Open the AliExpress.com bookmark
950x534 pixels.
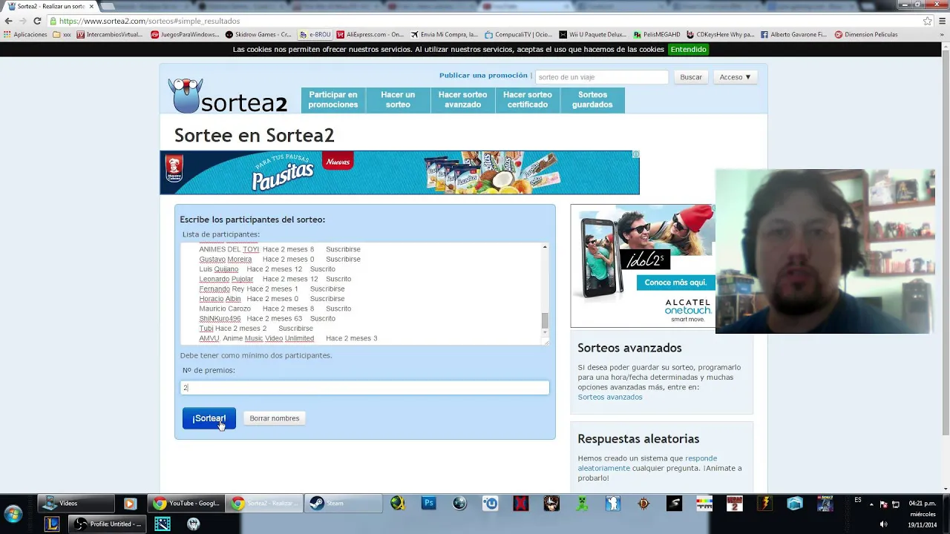click(x=370, y=34)
